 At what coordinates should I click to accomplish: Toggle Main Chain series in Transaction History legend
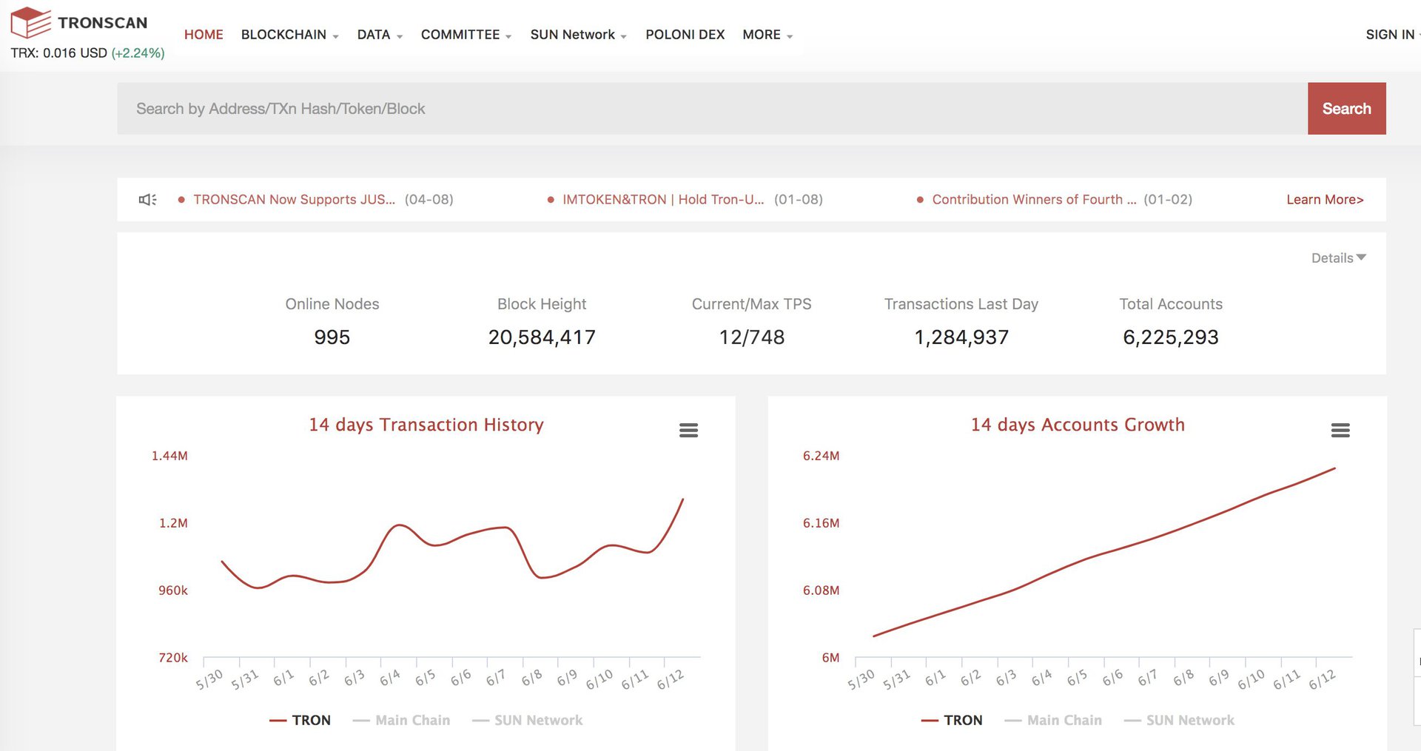tap(402, 720)
